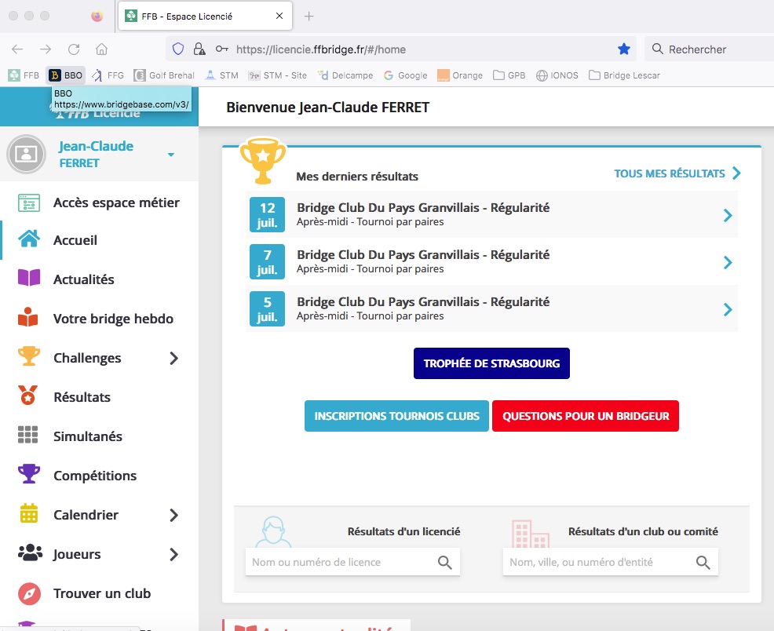
Task: Click the QUESTIONS POUR UN BRIDGEUR button
Action: tap(585, 416)
